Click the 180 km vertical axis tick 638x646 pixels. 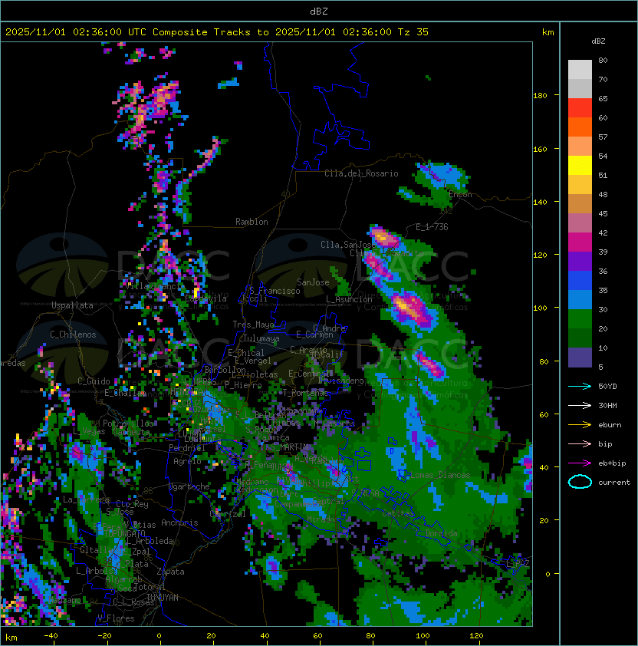(x=540, y=96)
